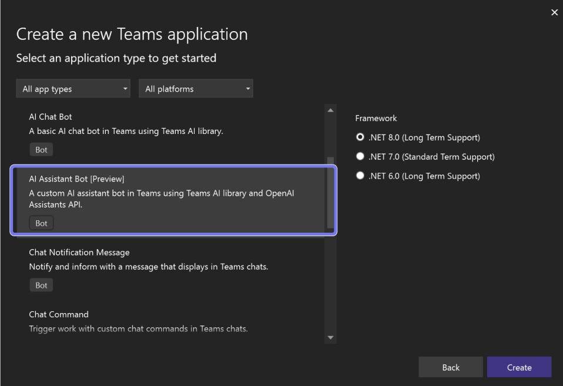Click the All platforms dropdown arrow
Screen dimensions: 563x386
[x=248, y=89]
